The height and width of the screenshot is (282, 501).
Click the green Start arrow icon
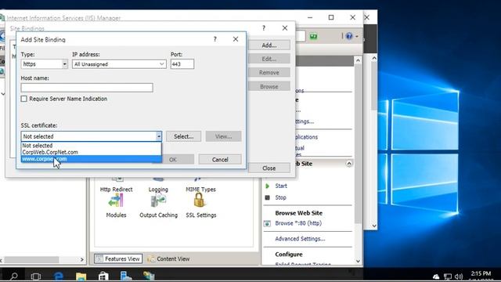coord(268,186)
